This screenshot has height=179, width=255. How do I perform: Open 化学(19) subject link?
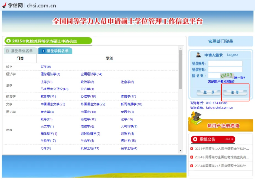point(127,119)
